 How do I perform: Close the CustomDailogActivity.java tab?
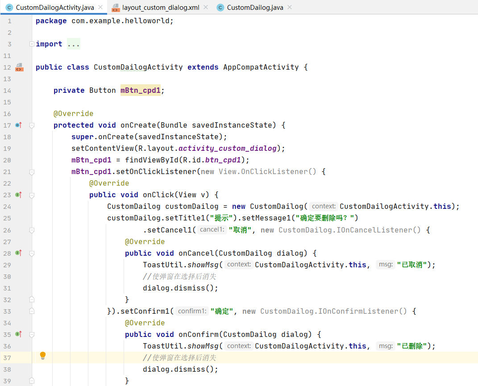click(x=100, y=7)
